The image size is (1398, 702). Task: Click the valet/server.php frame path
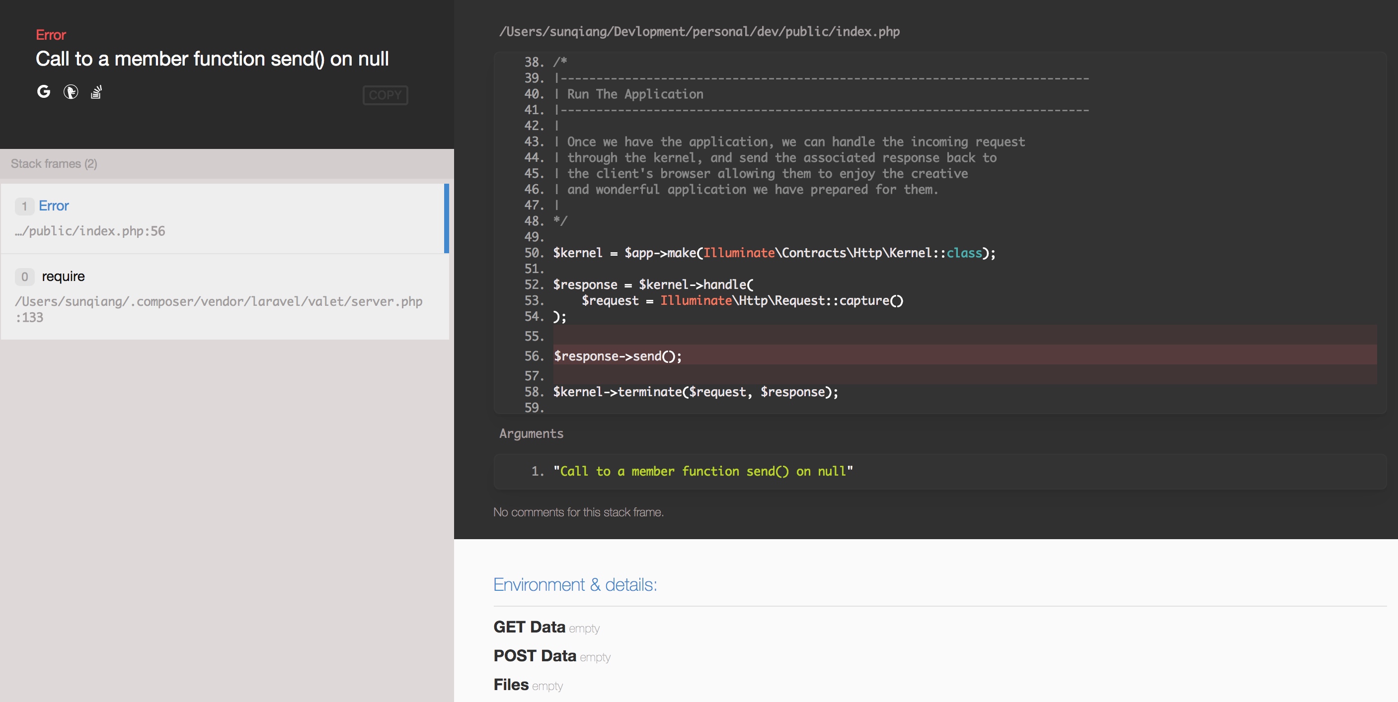[219, 309]
